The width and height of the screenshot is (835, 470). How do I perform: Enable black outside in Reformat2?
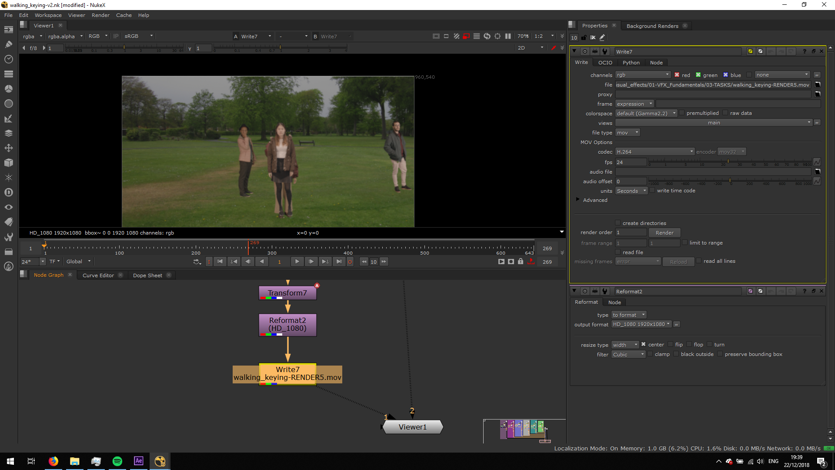coord(676,354)
